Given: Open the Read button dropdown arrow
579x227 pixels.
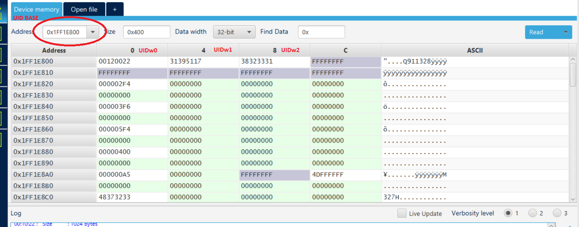Looking at the screenshot, I should 566,32.
